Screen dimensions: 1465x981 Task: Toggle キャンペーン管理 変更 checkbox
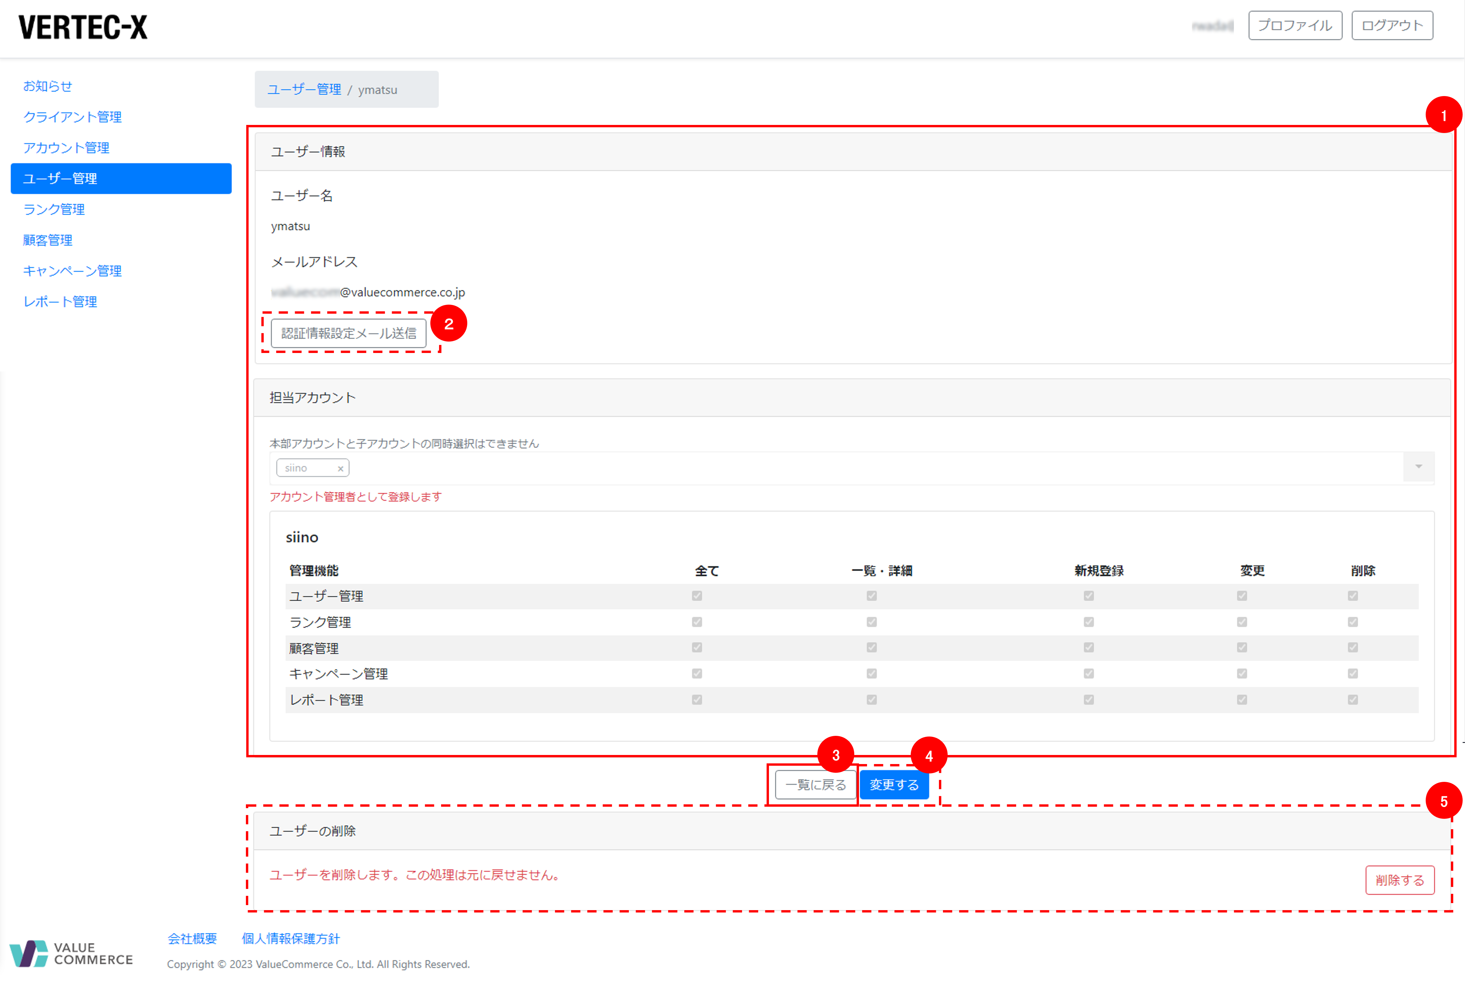[1242, 674]
